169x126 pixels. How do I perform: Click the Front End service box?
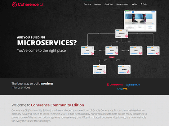click(122, 34)
